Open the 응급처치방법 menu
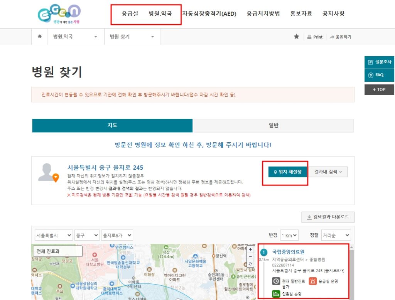This screenshot has width=395, height=300. pos(263,13)
